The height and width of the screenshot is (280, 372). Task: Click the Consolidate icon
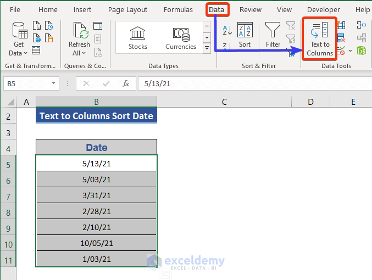click(x=362, y=25)
